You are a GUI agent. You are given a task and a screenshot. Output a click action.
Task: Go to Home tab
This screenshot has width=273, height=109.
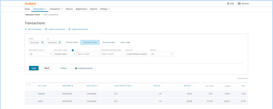27,9
